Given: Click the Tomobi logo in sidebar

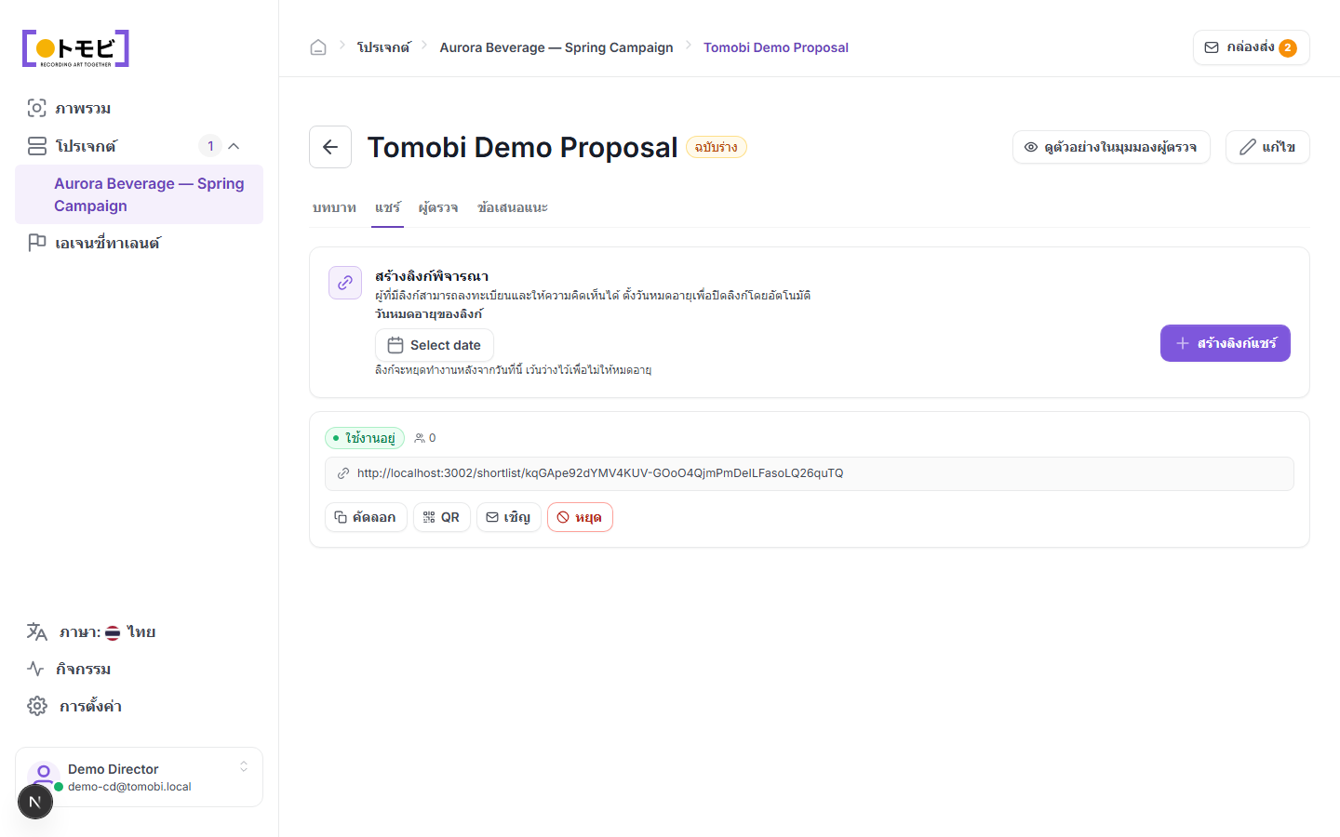Looking at the screenshot, I should point(75,48).
